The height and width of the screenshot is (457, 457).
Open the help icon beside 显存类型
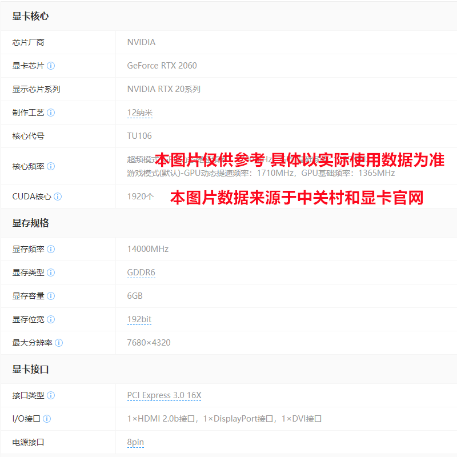click(51, 272)
